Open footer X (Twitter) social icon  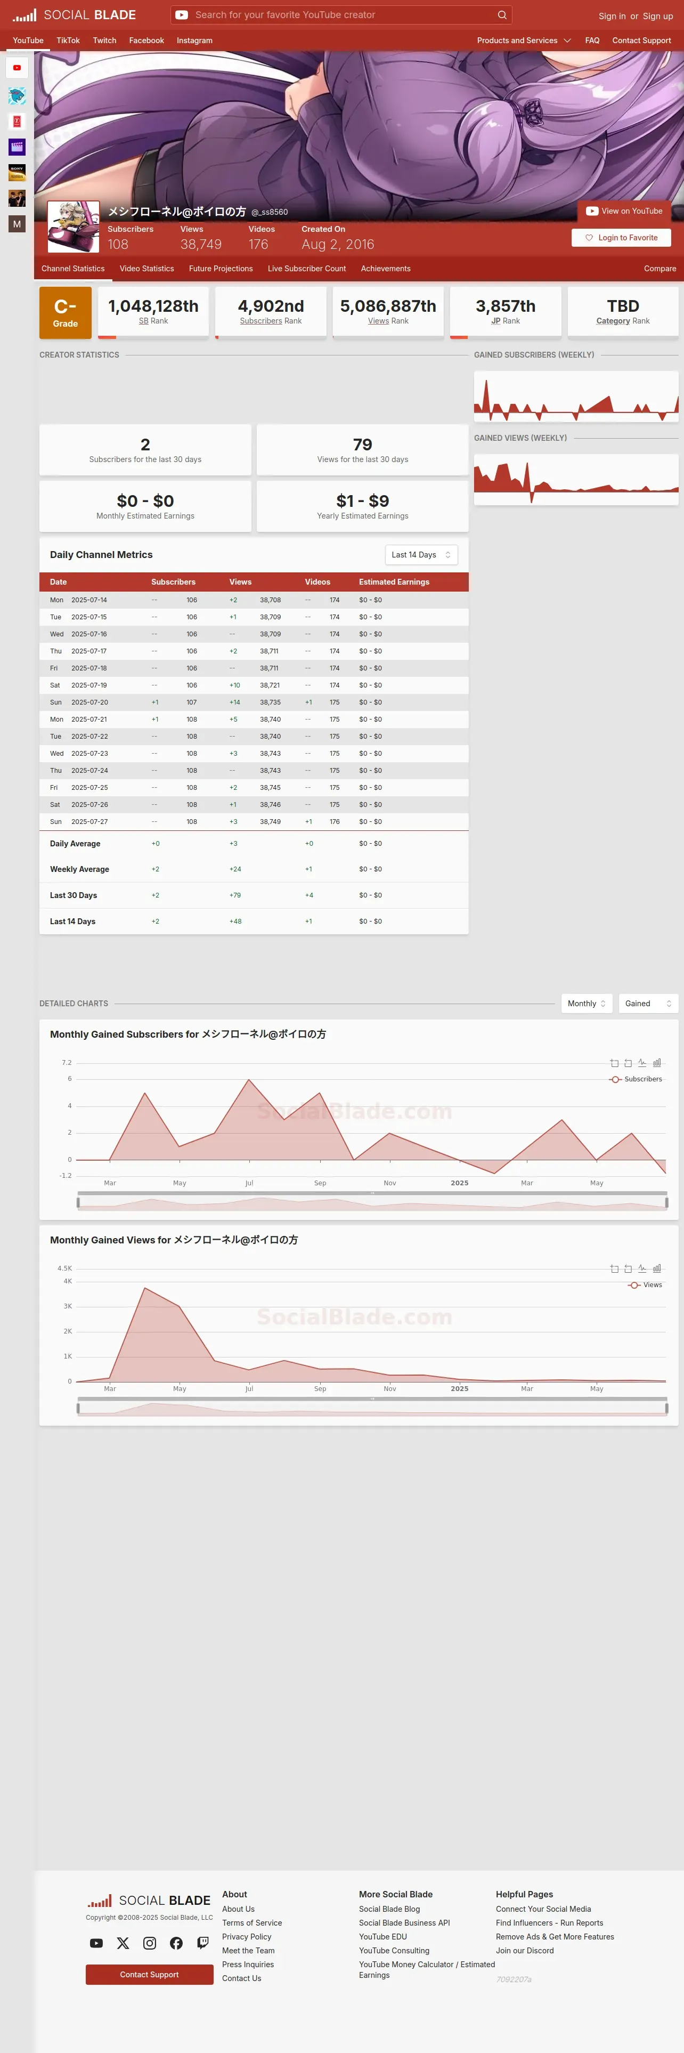tap(123, 1943)
